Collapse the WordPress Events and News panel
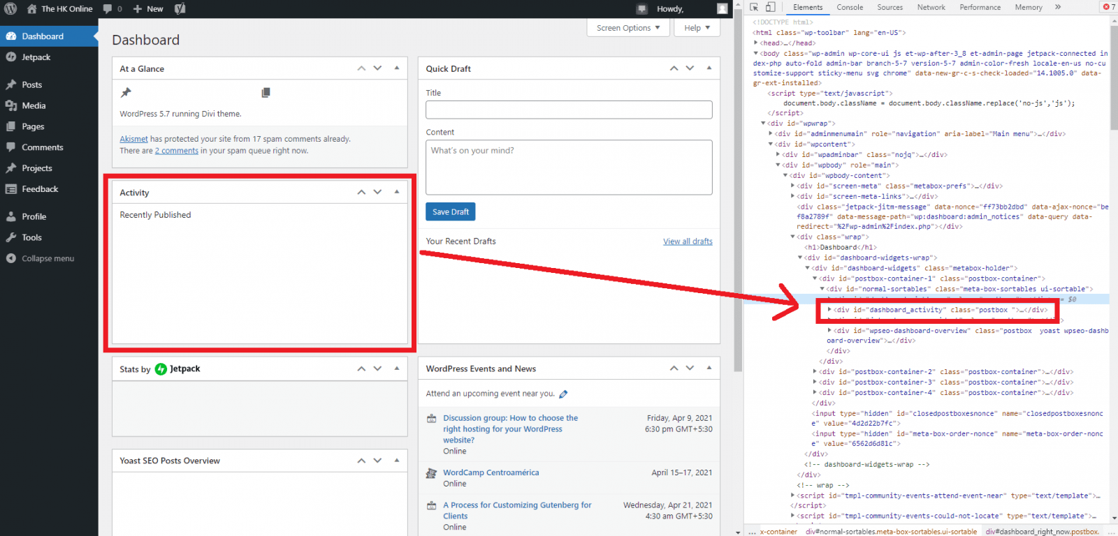This screenshot has width=1118, height=536. [x=709, y=368]
